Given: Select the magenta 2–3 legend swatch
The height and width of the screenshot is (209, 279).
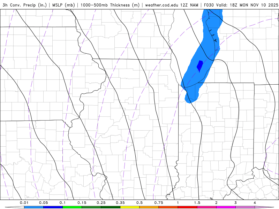Looking at the screenshot, I should [x=226, y=207].
